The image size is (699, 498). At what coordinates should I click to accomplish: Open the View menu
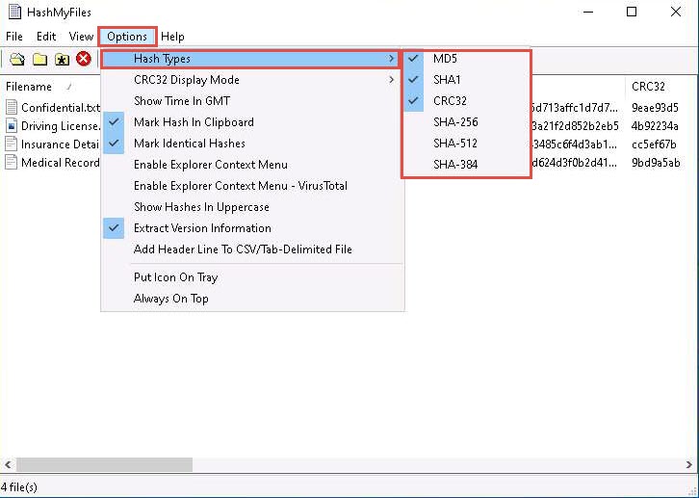point(81,37)
